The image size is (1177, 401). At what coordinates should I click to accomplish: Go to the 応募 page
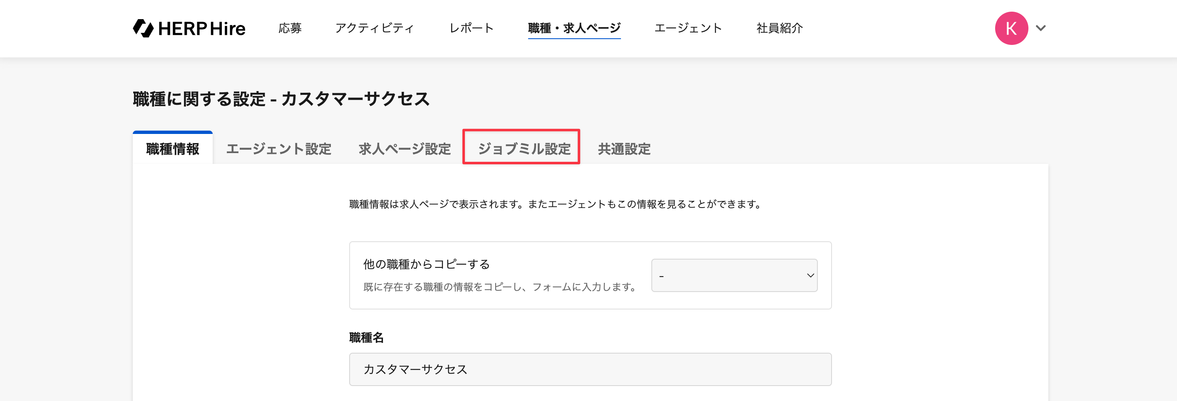[290, 28]
